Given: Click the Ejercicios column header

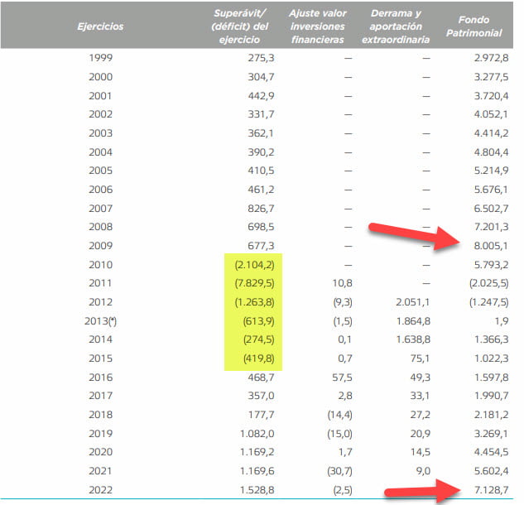Looking at the screenshot, I should (x=100, y=26).
